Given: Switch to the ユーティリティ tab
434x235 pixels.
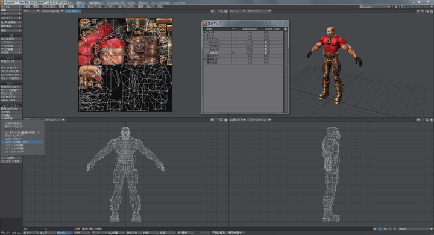Looking at the screenshot, I should point(126,7).
